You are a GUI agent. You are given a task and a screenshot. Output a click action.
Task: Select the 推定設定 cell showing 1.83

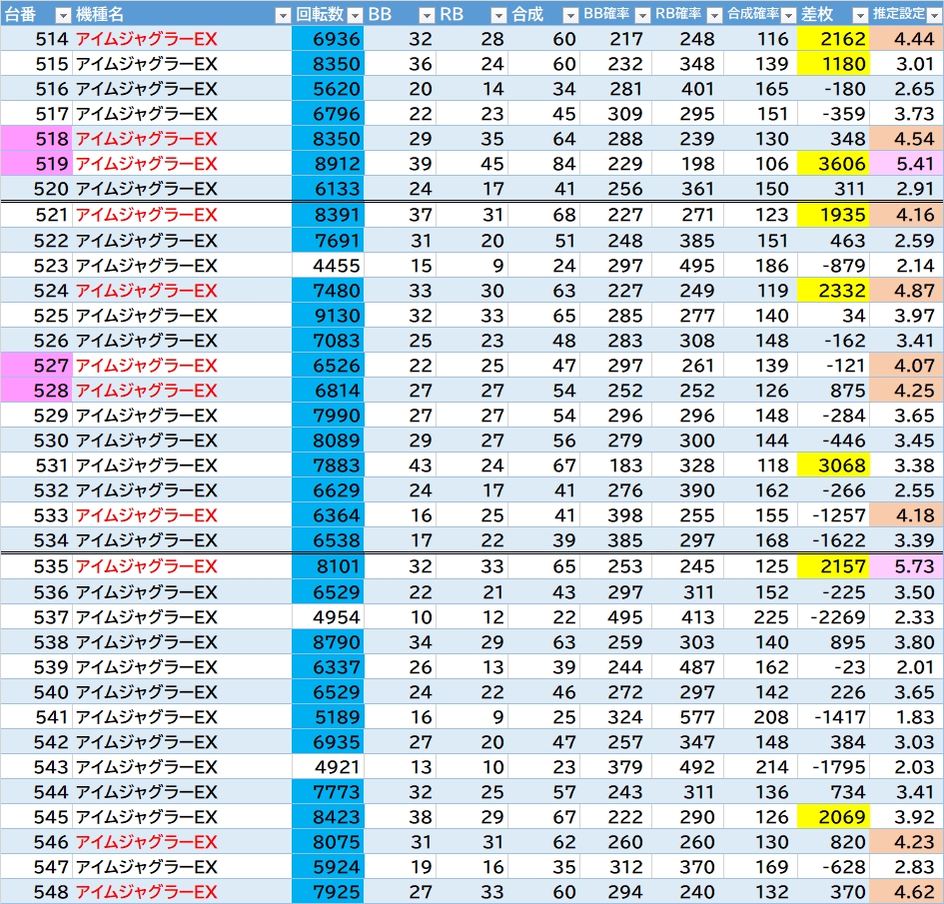[906, 717]
